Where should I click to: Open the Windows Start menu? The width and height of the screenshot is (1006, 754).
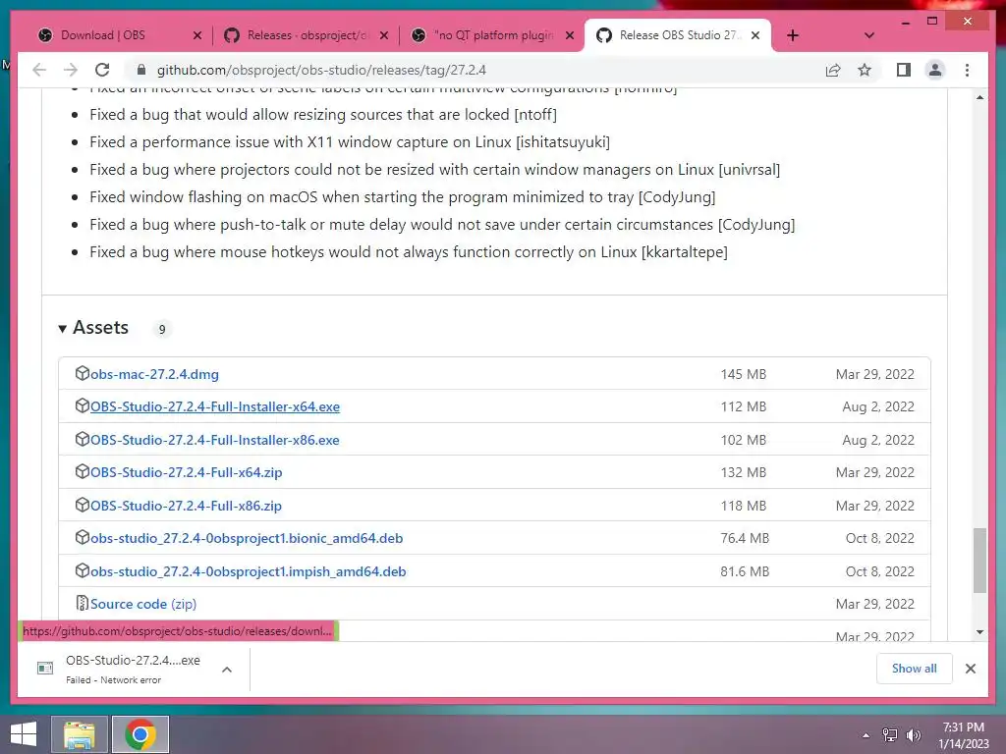(x=24, y=734)
